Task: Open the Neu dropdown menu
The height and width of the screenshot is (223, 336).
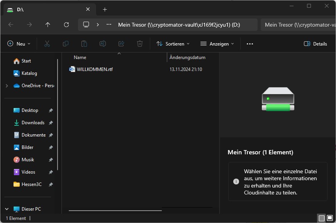Action: pyautogui.click(x=19, y=44)
